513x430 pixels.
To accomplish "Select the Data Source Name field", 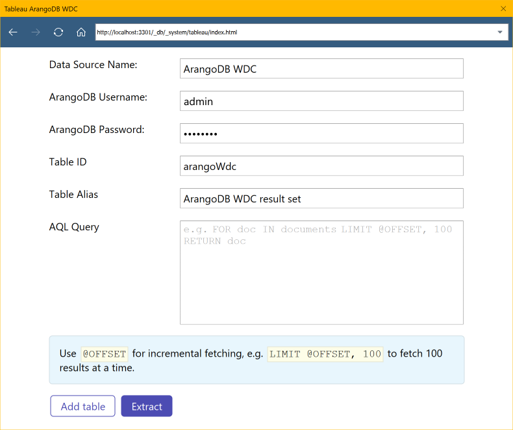I will 321,69.
